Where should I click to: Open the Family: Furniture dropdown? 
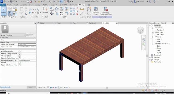click(13, 35)
